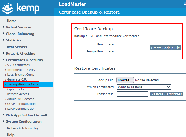
Task: Open SSL Certificates submenu
Action: (18, 65)
